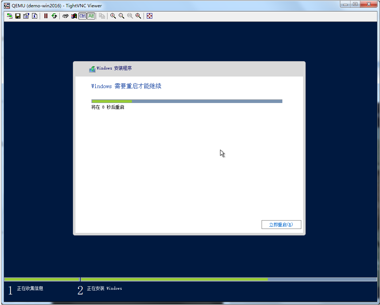The width and height of the screenshot is (380, 305).
Task: Click the TightVNC app icon in title bar
Action: coord(7,5)
